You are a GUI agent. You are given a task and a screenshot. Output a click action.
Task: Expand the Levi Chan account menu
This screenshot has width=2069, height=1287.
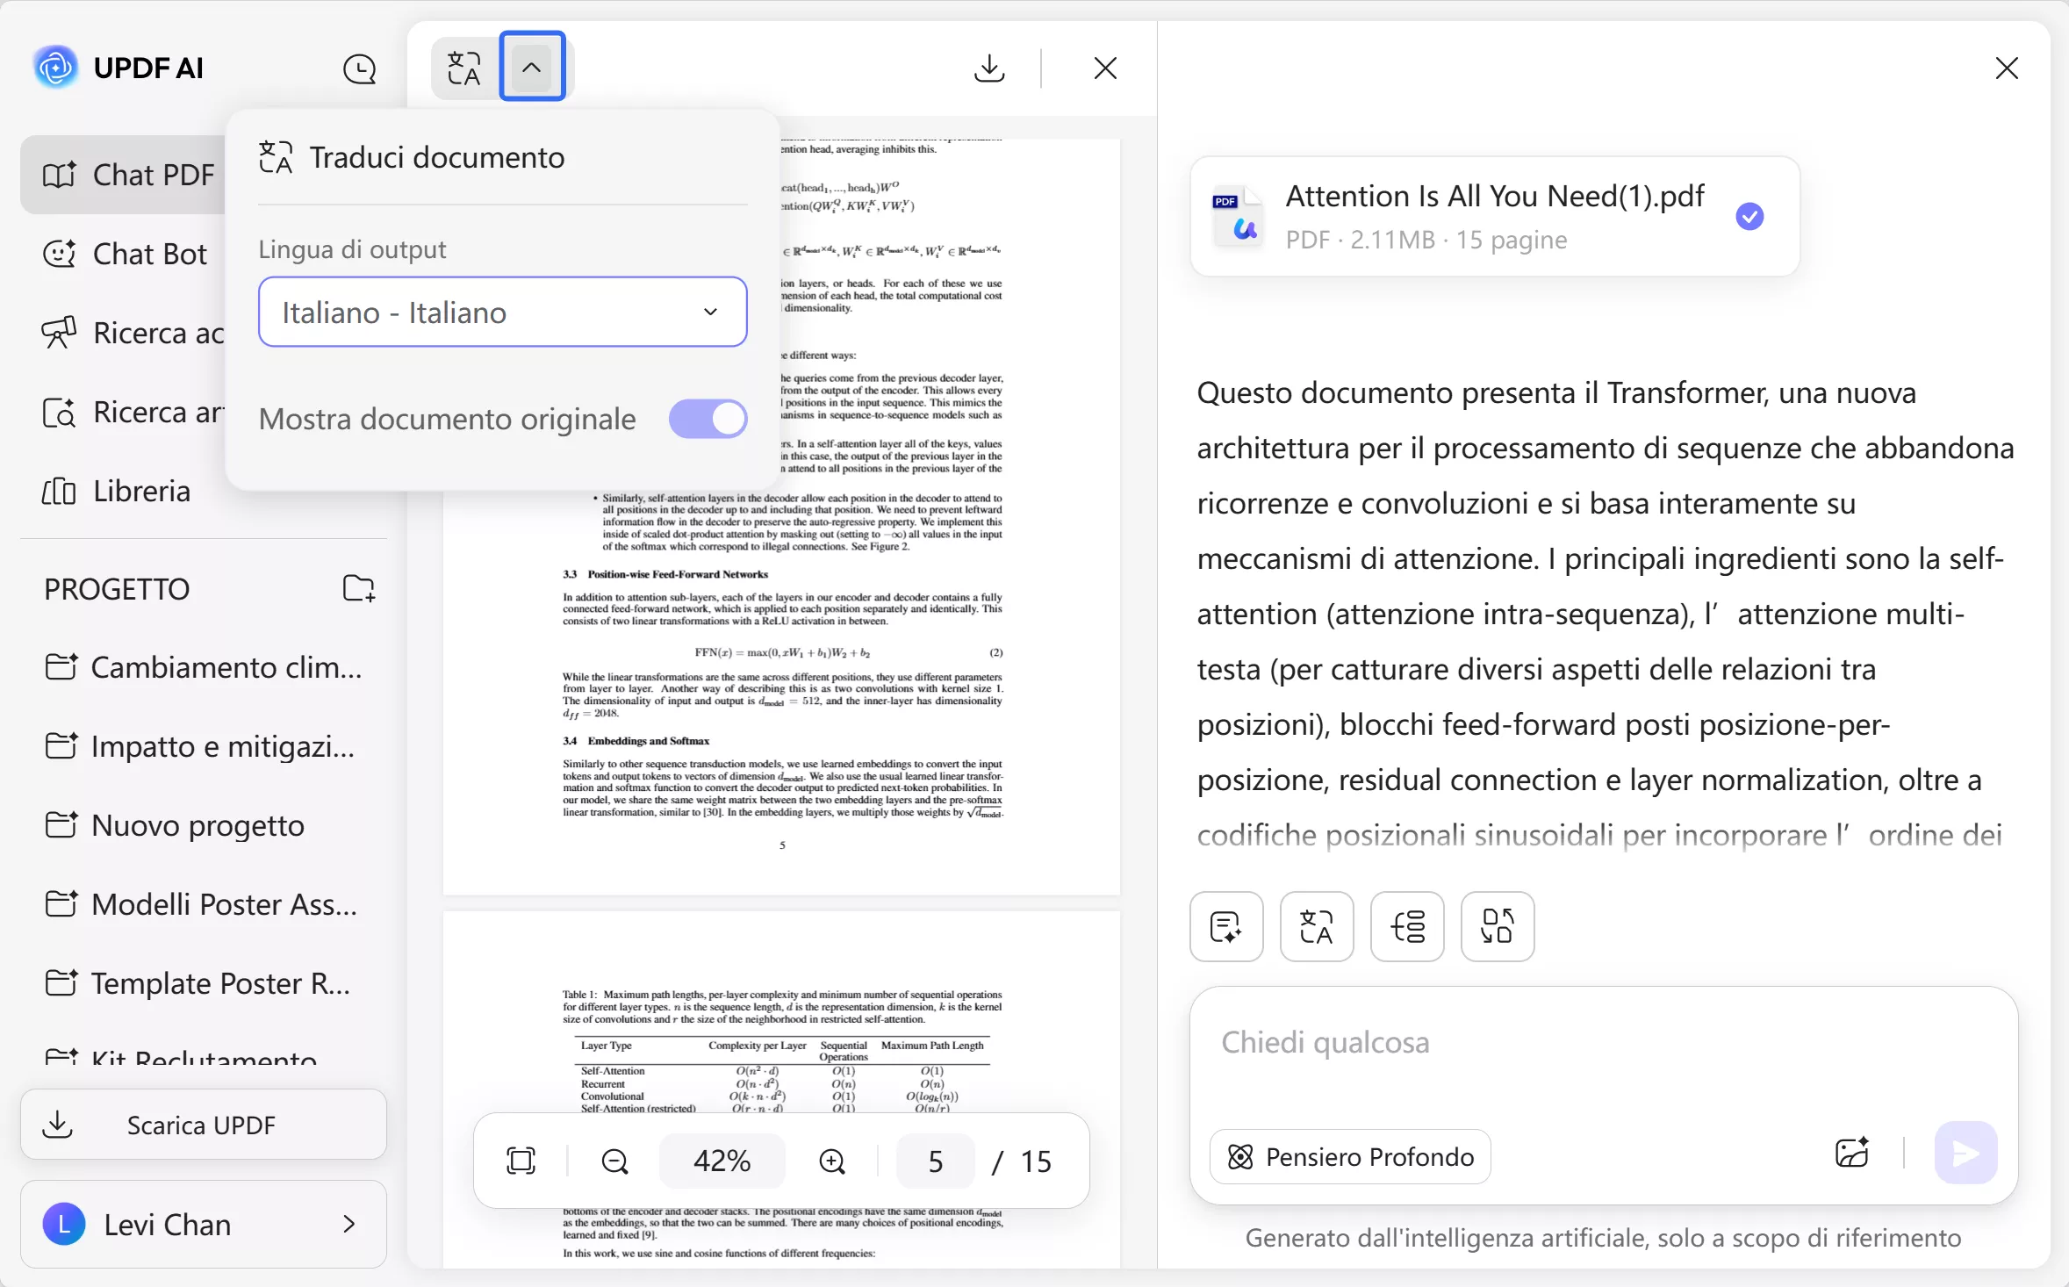coord(204,1224)
